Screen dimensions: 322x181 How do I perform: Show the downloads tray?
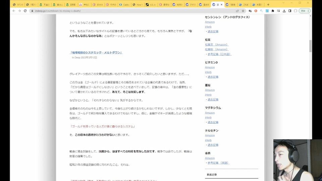(284, 11)
